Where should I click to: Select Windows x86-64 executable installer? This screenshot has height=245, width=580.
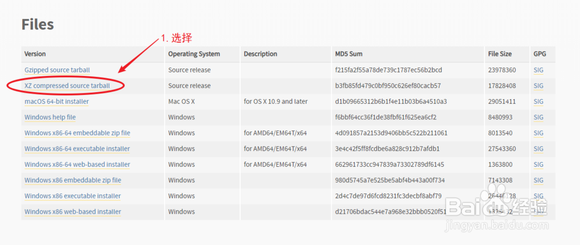77,149
